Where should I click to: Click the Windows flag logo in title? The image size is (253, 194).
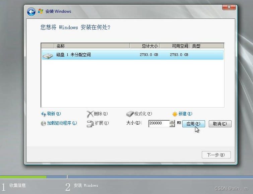[41, 11]
